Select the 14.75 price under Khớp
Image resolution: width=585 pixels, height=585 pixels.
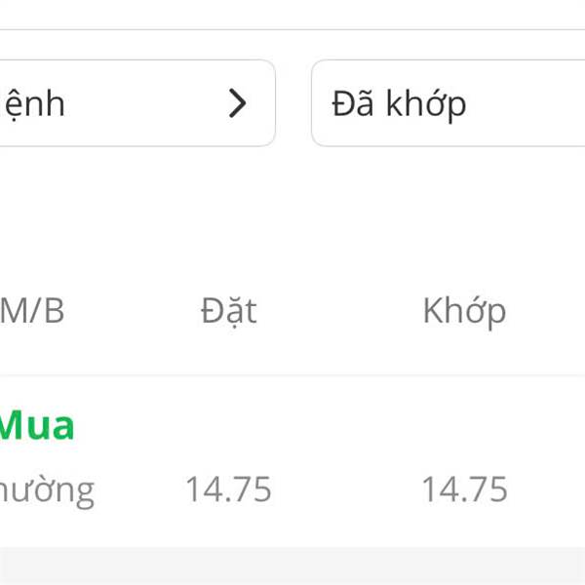(464, 488)
